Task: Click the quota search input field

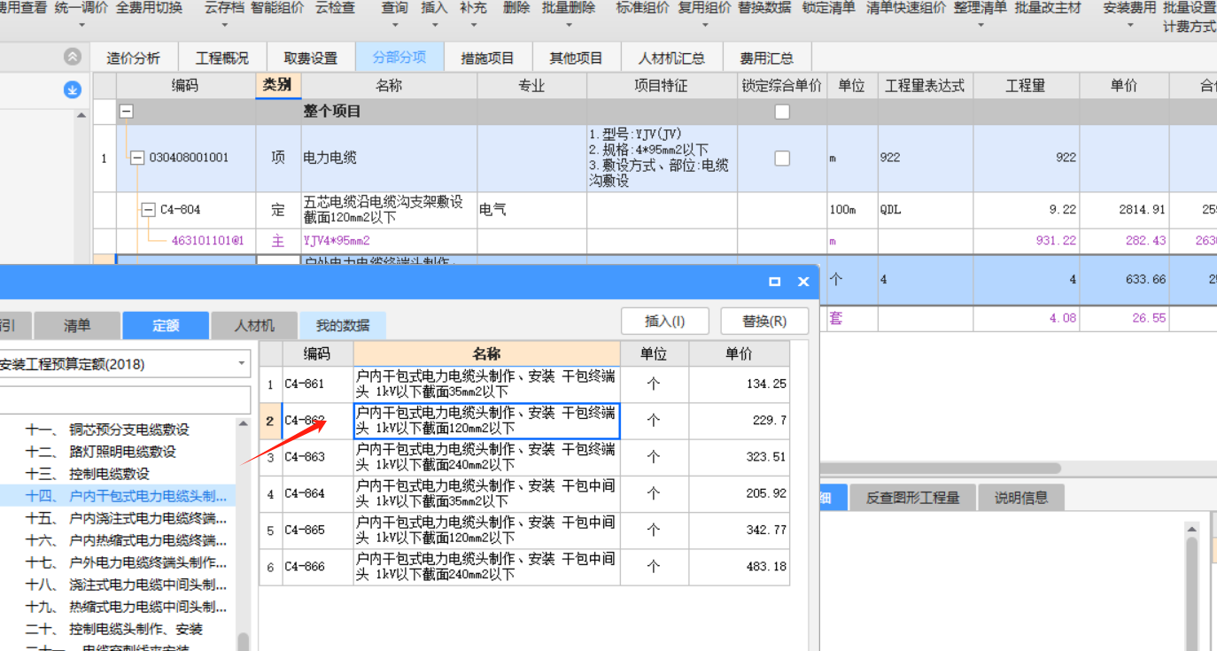Action: pyautogui.click(x=125, y=399)
